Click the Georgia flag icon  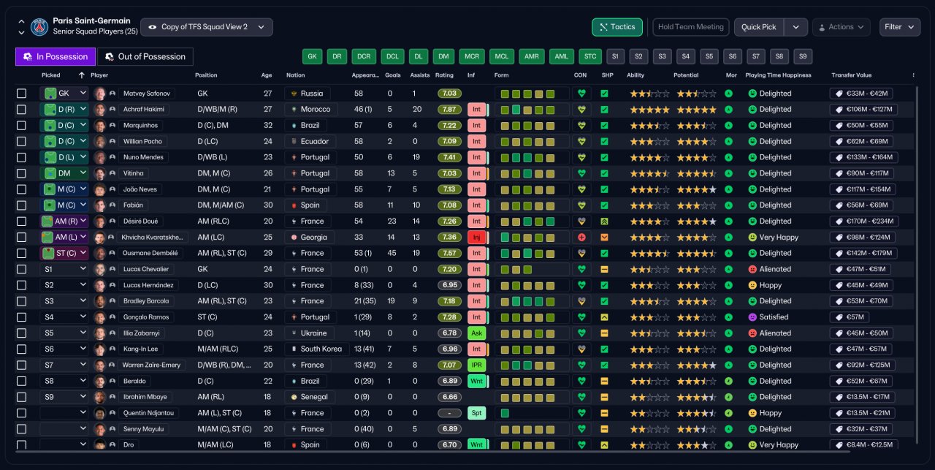(294, 238)
